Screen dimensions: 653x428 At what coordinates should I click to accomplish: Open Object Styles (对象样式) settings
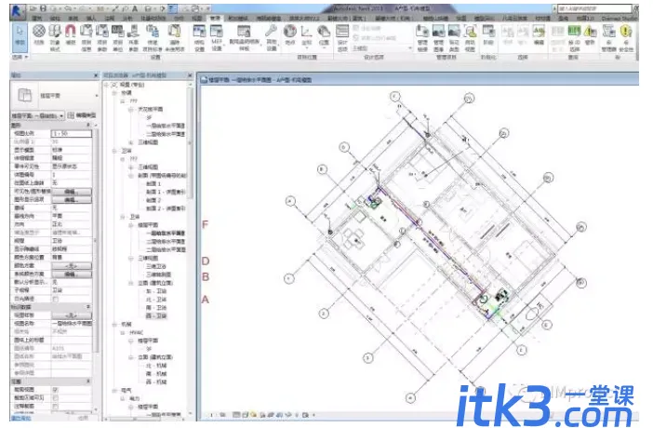(55, 36)
